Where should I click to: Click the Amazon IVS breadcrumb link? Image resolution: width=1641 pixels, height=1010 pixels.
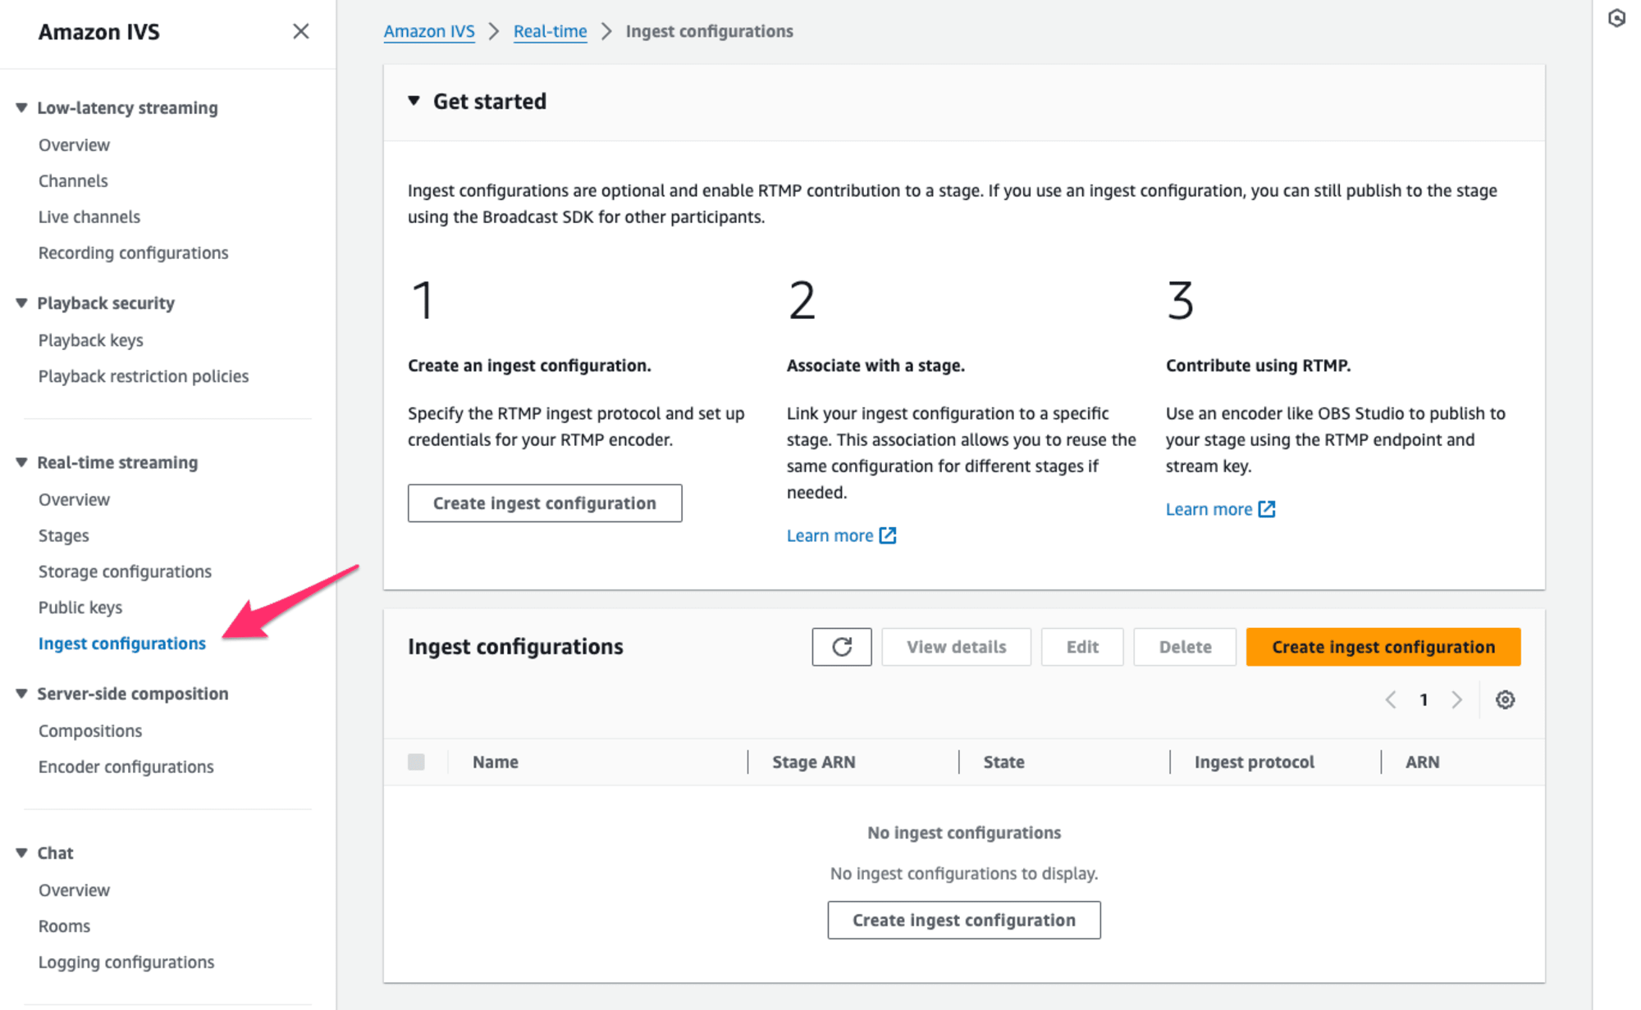429,31
